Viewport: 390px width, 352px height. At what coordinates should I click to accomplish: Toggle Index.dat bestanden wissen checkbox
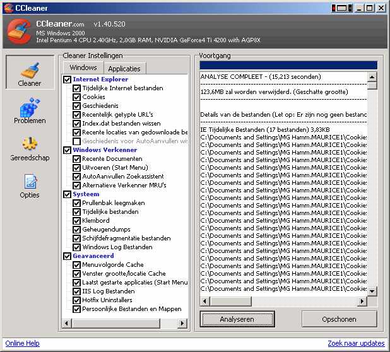76,124
